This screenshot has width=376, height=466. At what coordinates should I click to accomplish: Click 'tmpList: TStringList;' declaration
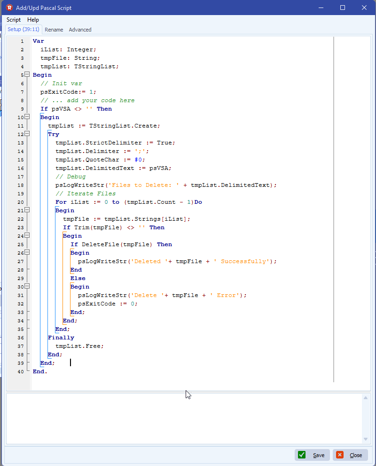[79, 66]
